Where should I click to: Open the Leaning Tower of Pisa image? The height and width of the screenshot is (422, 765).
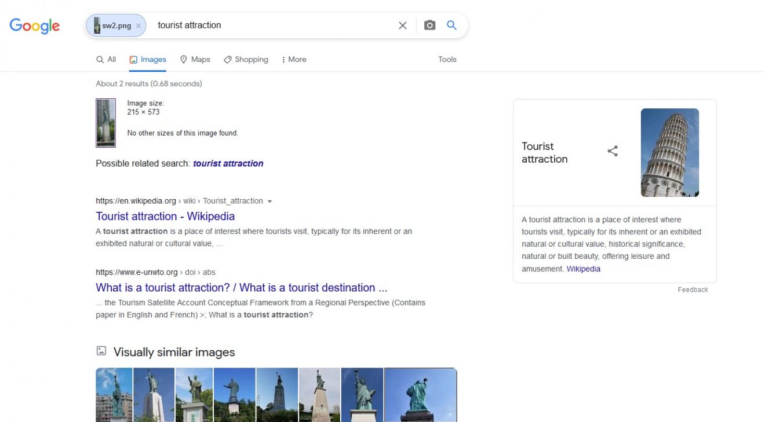tap(670, 153)
